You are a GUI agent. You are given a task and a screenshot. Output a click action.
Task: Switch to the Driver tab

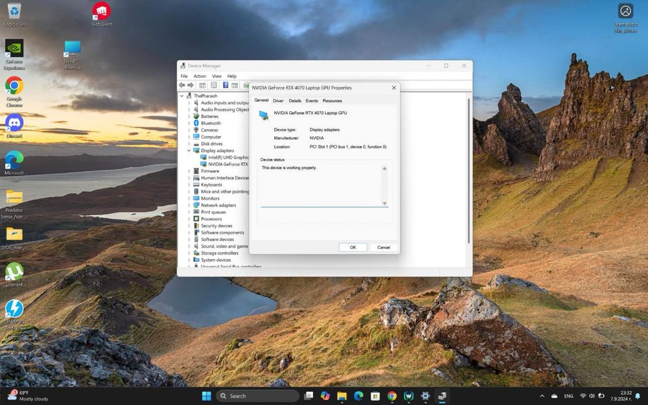click(x=278, y=101)
